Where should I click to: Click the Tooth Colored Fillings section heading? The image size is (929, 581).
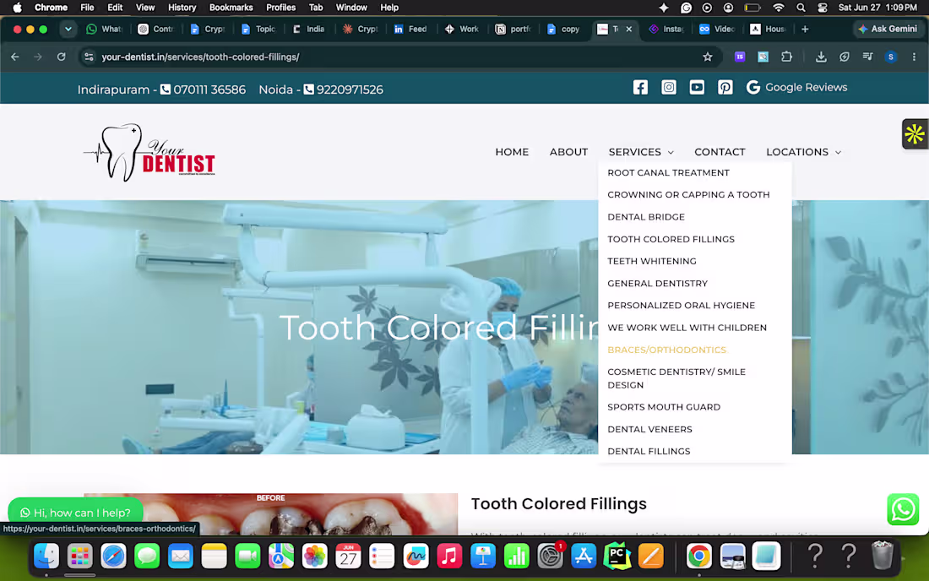tap(559, 504)
